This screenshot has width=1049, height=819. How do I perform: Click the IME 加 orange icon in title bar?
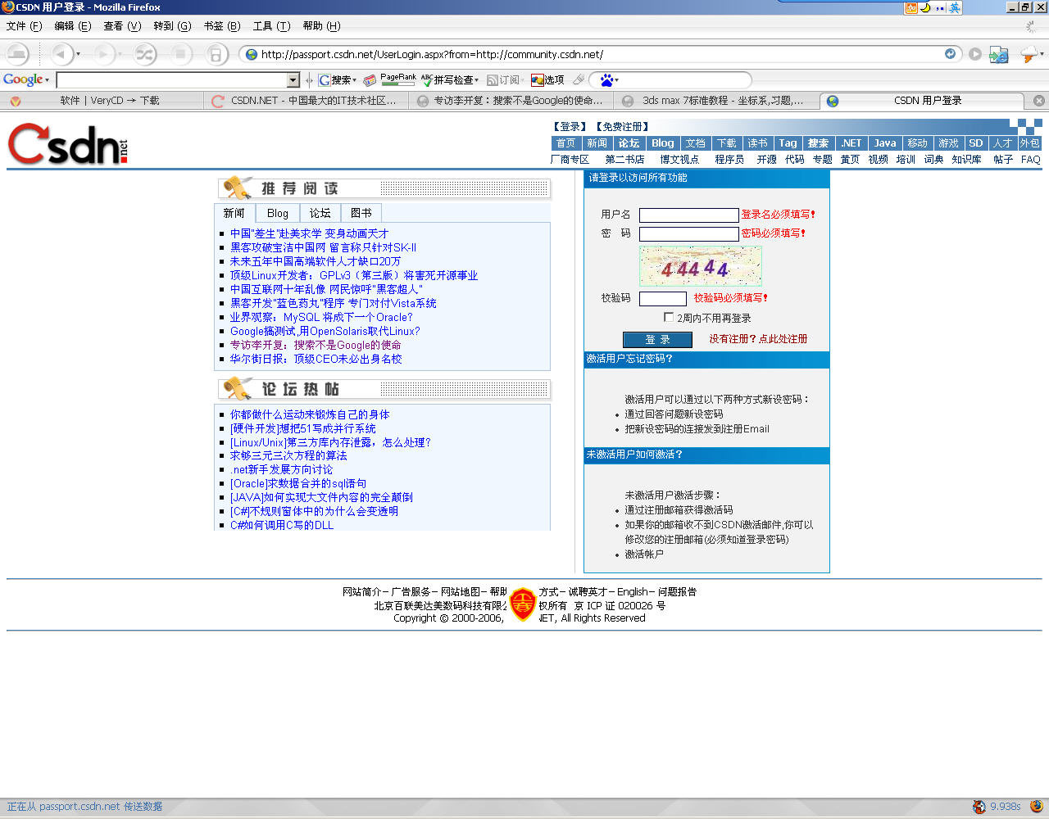click(x=910, y=7)
